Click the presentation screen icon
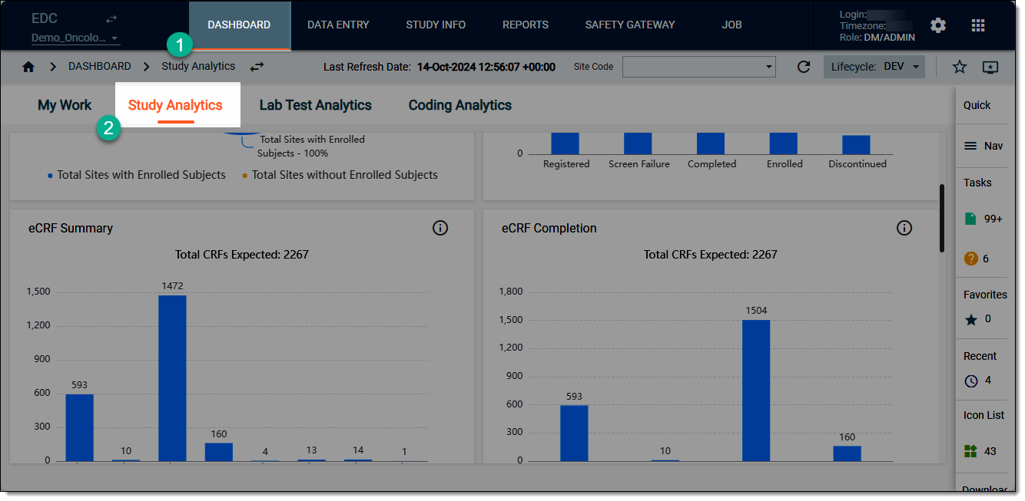This screenshot has width=1025, height=501. [x=990, y=67]
